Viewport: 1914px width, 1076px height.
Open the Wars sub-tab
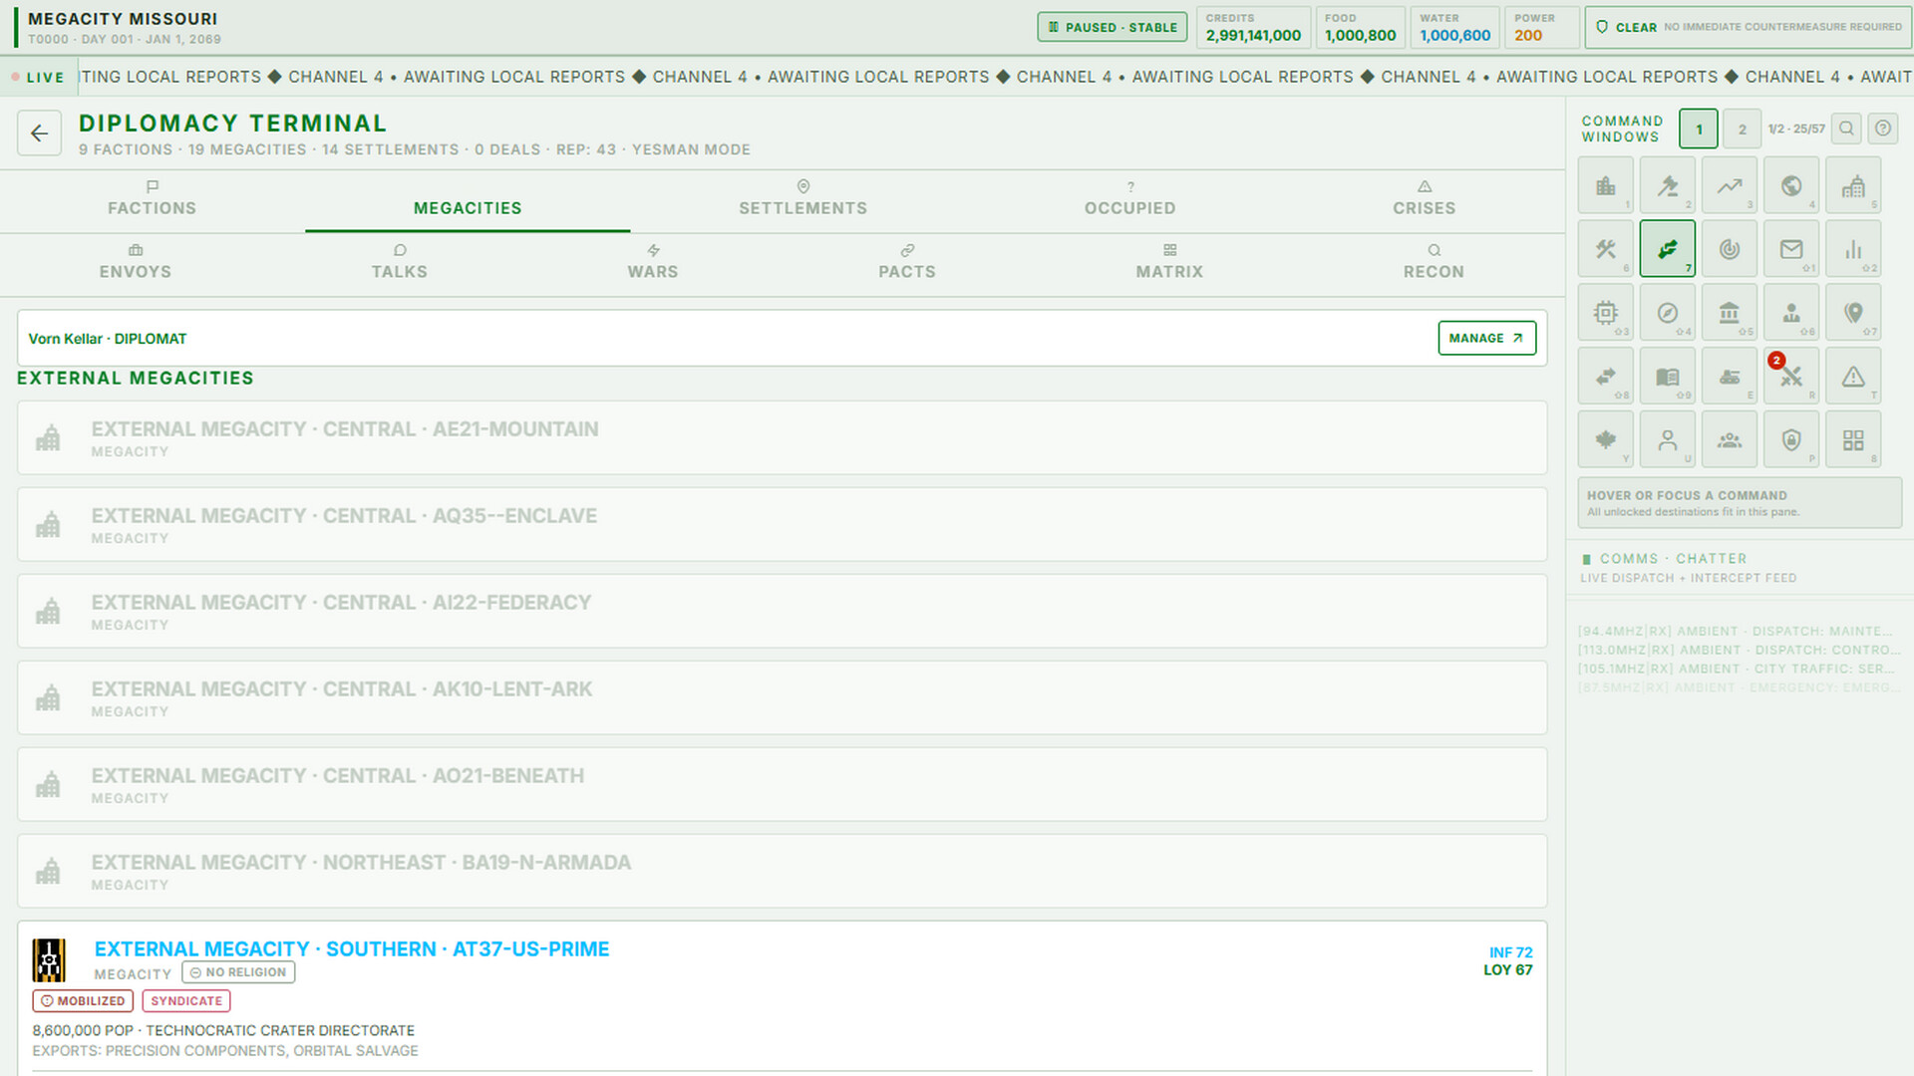click(653, 263)
